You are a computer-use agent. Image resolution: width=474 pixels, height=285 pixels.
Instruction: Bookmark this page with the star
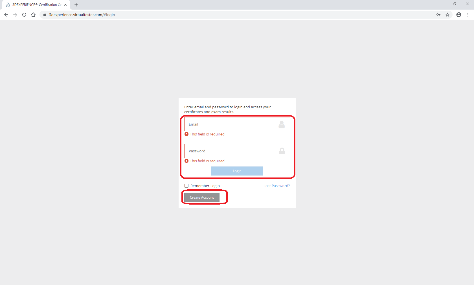pos(447,15)
